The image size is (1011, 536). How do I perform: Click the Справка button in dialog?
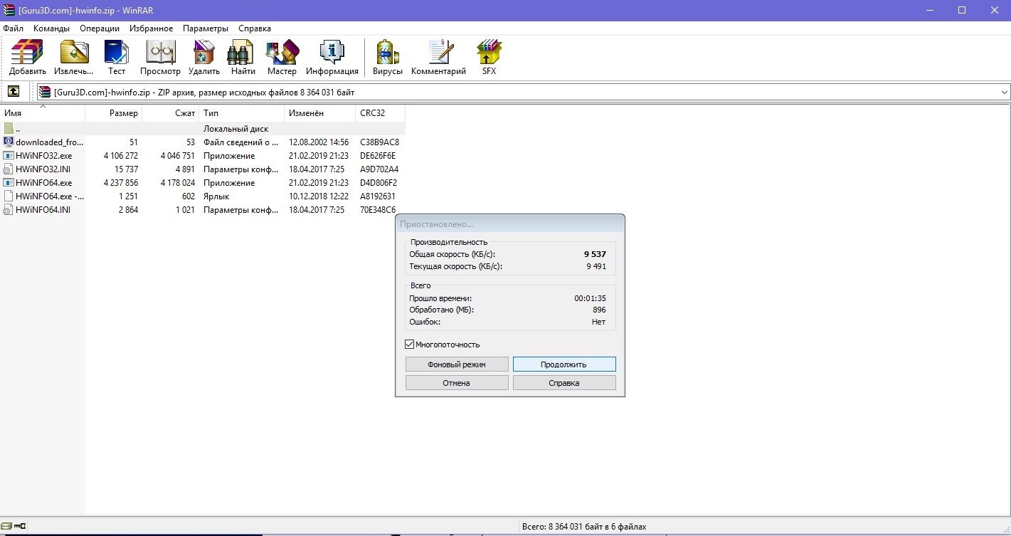pos(564,383)
